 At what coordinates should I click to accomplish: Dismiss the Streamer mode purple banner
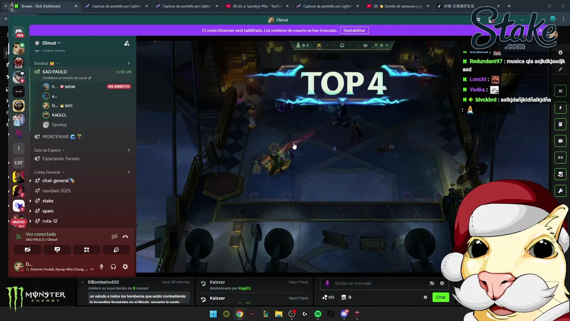(x=540, y=30)
